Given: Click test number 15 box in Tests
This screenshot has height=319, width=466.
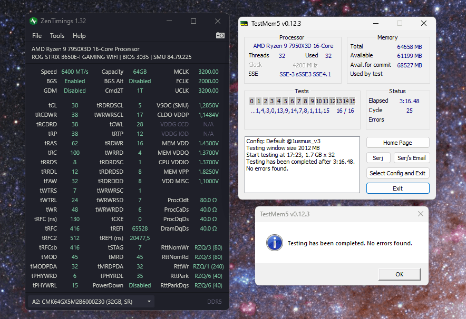Looking at the screenshot, I should pos(353,101).
